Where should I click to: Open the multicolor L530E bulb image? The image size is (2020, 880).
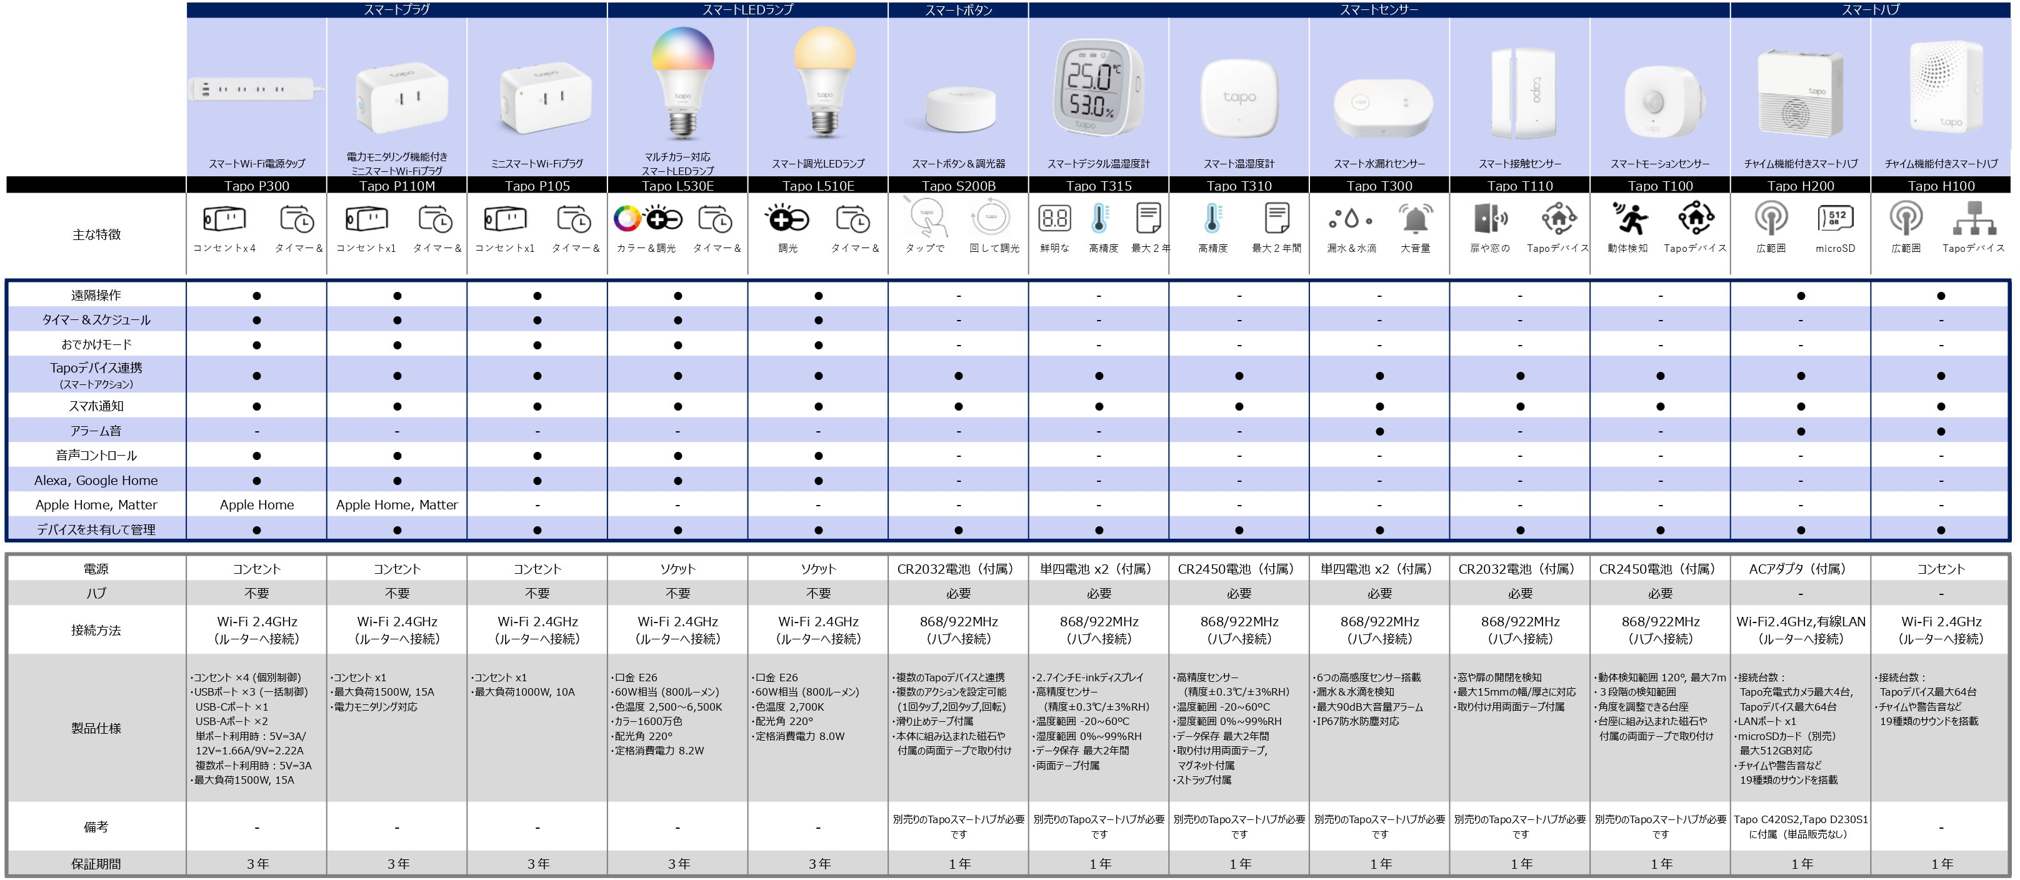coord(682,82)
